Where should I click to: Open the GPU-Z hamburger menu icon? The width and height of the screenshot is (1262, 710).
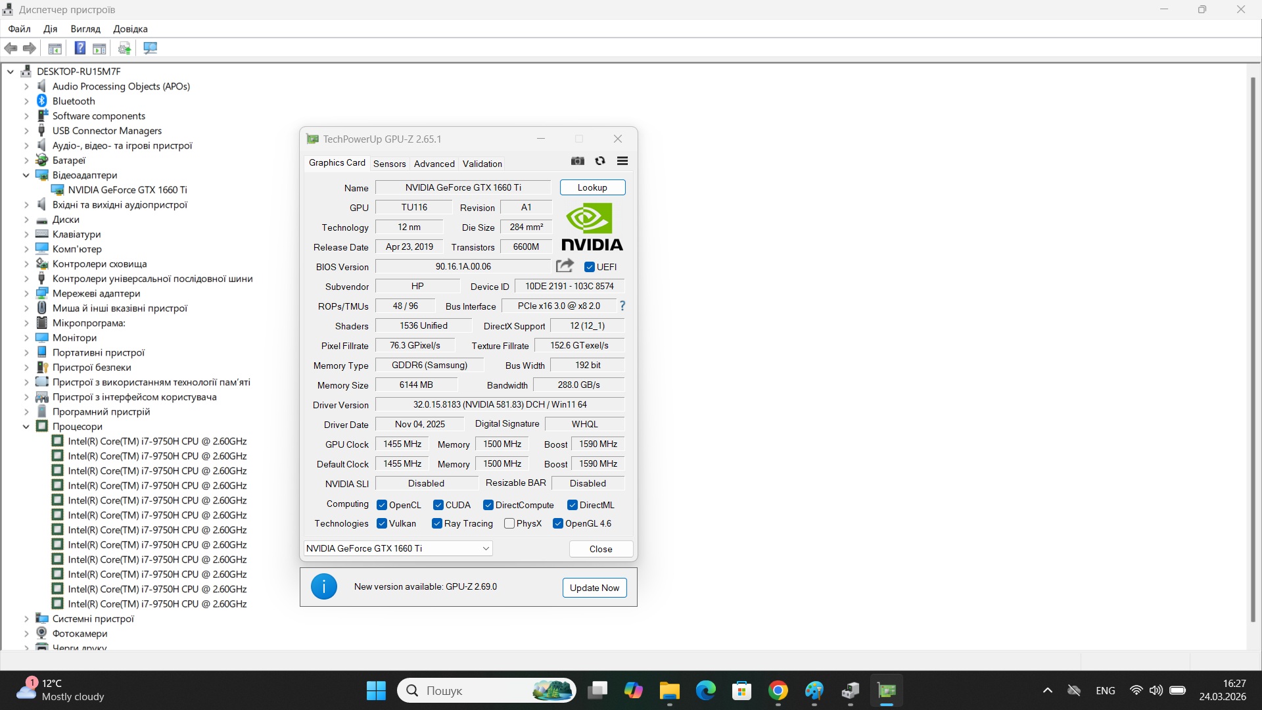click(622, 161)
